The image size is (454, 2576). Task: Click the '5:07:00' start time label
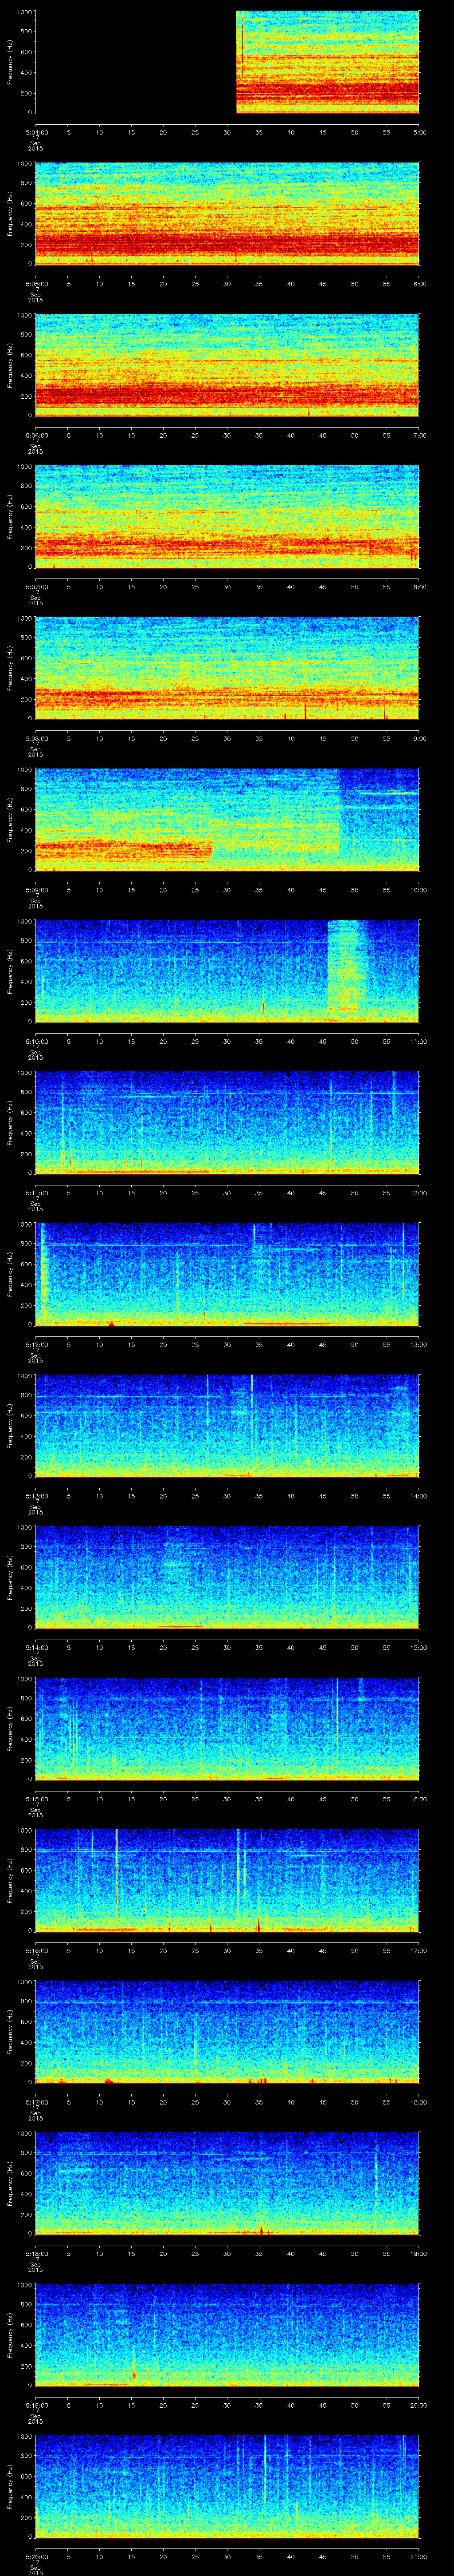tap(36, 586)
